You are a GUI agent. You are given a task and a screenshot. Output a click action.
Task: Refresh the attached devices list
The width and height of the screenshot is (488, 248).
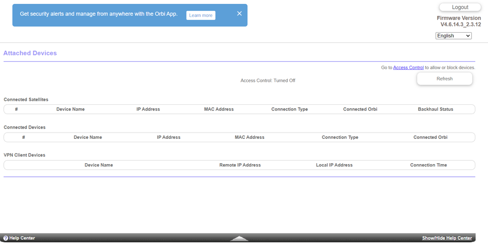pos(444,79)
